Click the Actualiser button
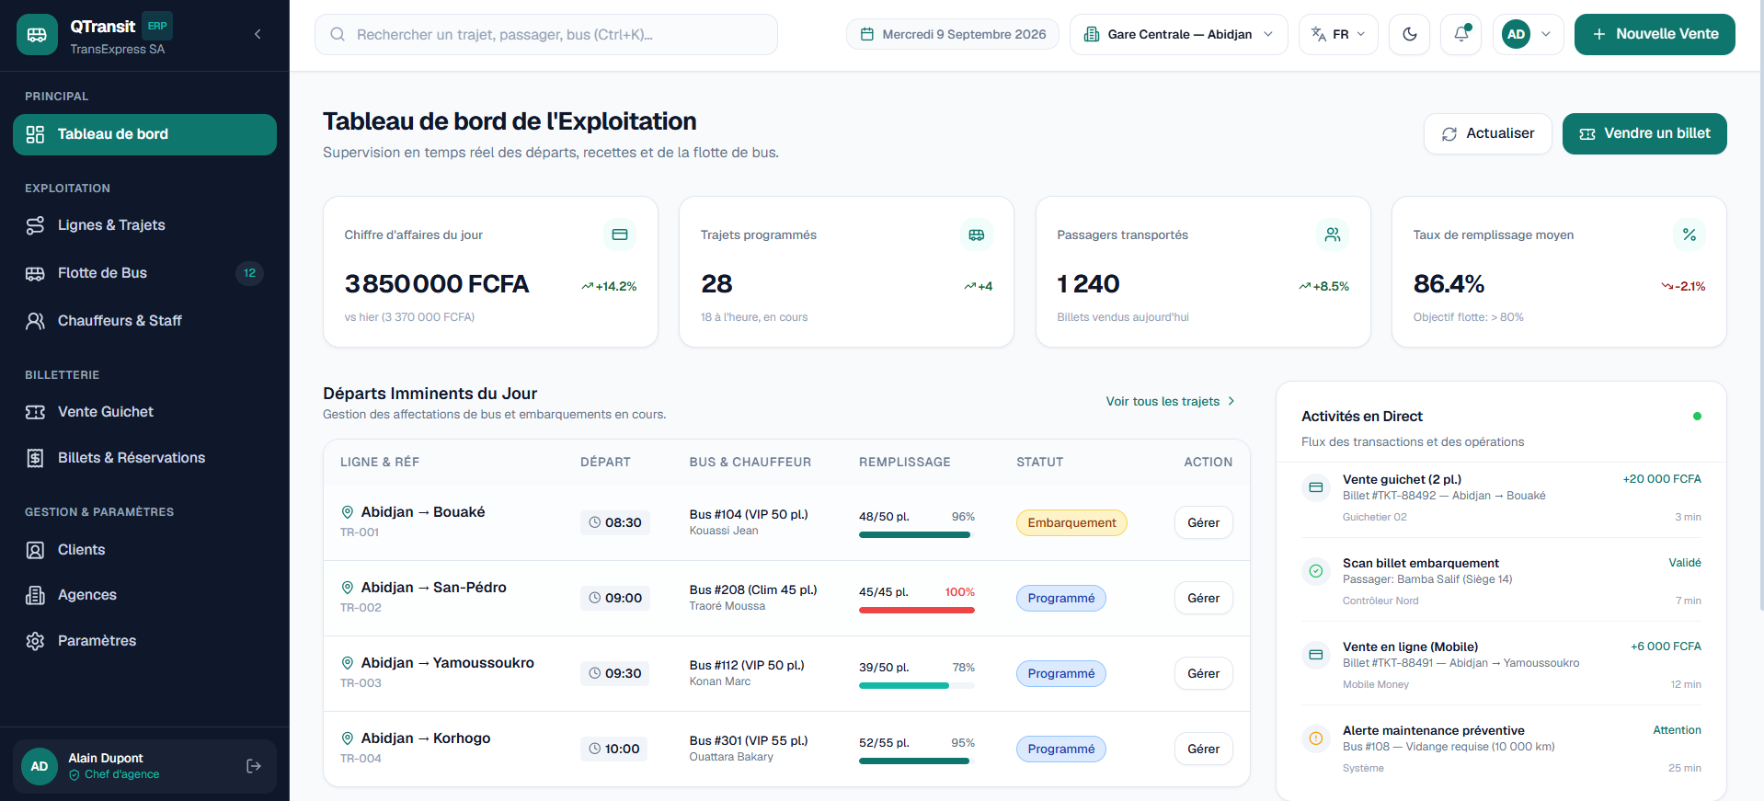This screenshot has width=1764, height=801. (x=1487, y=133)
